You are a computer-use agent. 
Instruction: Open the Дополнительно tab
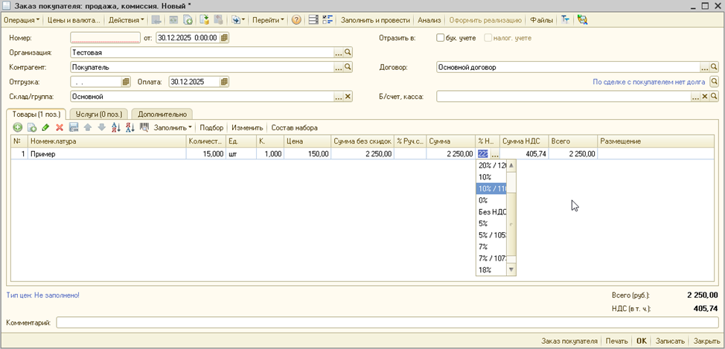click(162, 114)
